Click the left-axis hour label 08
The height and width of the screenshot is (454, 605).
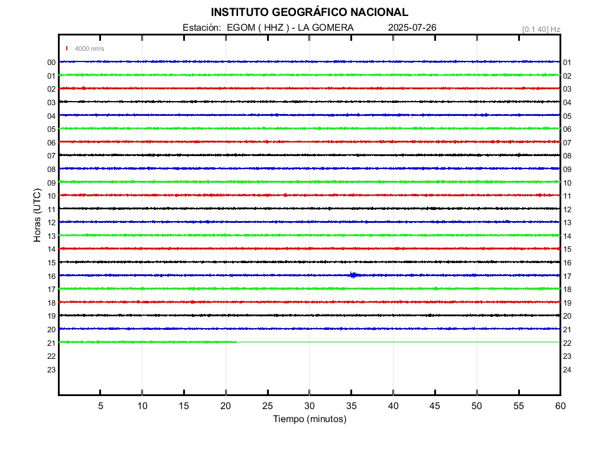tap(51, 170)
